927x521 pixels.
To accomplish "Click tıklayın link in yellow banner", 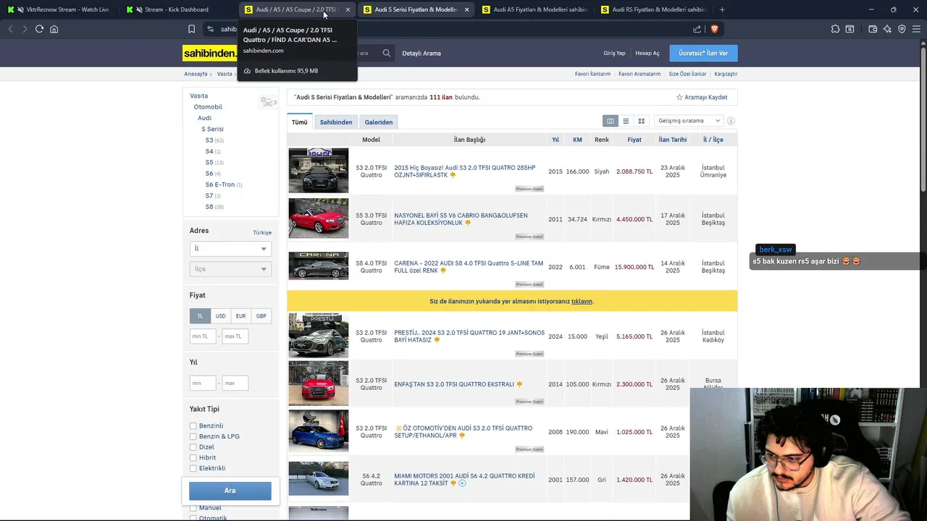I will [582, 301].
